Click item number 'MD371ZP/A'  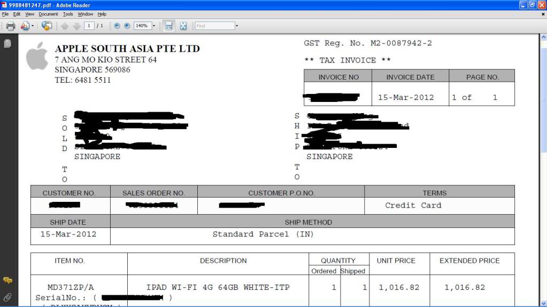[x=71, y=287]
